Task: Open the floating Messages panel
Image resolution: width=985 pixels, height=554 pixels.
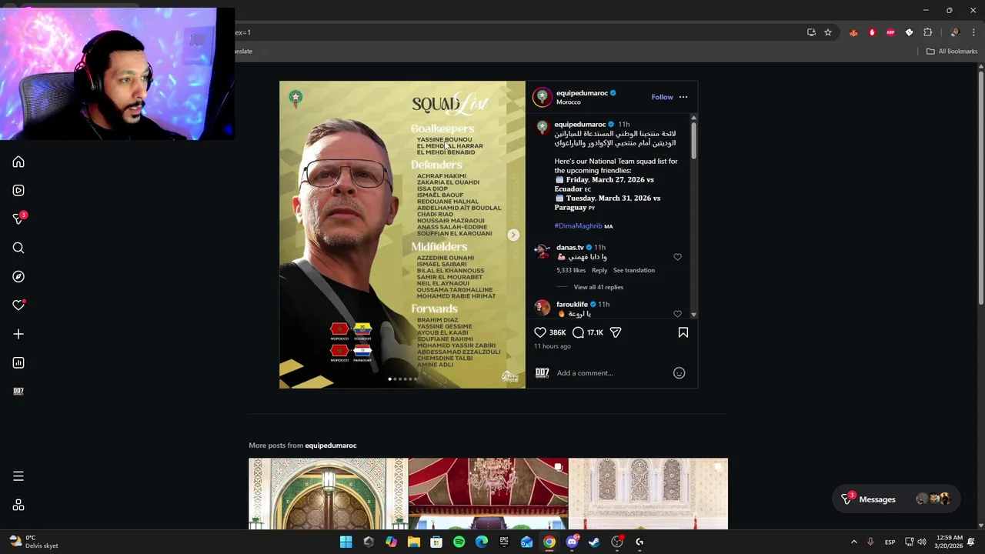Action: pos(896,499)
